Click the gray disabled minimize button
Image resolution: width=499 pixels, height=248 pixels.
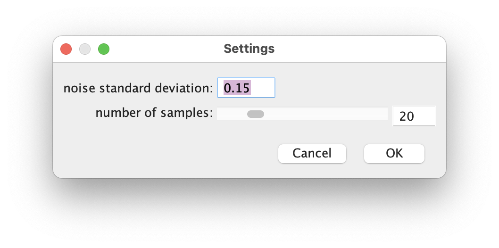point(85,50)
